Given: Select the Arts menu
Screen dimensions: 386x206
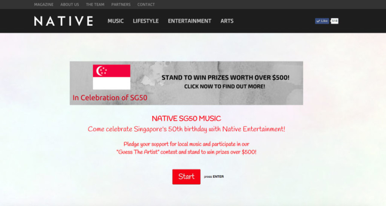Looking at the screenshot, I should click(x=227, y=21).
